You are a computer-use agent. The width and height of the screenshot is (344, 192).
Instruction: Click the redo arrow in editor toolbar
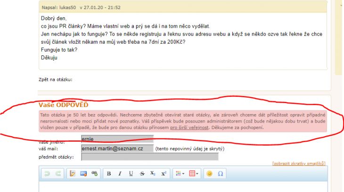[58, 174]
